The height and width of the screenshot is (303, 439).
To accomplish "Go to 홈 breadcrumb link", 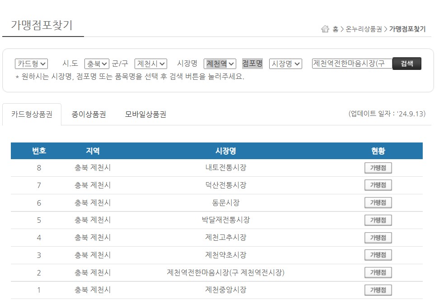I will pos(336,29).
